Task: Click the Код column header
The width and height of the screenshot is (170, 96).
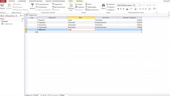Action: [32, 18]
